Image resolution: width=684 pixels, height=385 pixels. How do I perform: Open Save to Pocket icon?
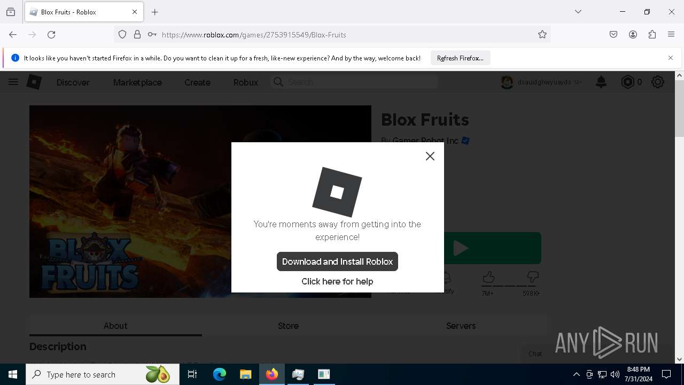coord(613,34)
